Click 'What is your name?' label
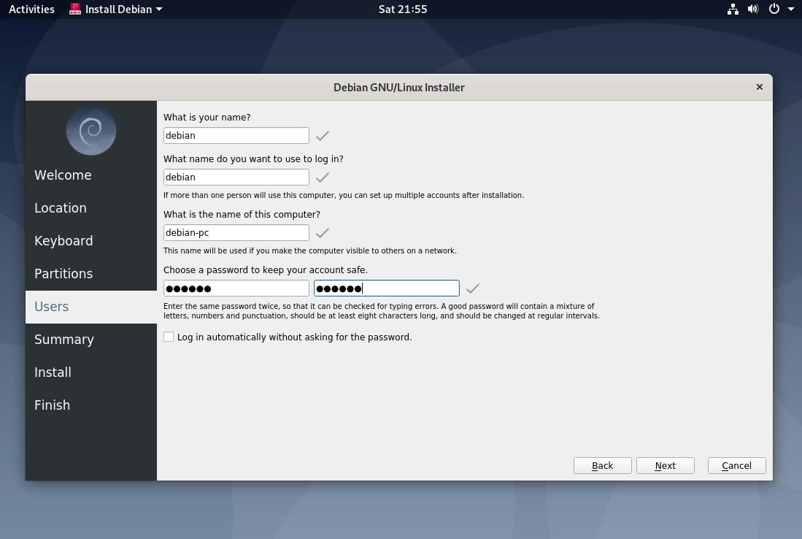 (x=207, y=117)
